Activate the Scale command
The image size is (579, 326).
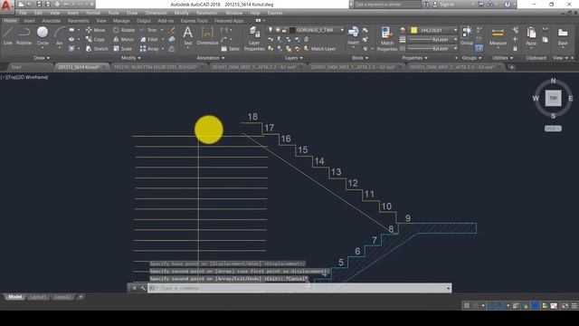pyautogui.click(x=123, y=48)
